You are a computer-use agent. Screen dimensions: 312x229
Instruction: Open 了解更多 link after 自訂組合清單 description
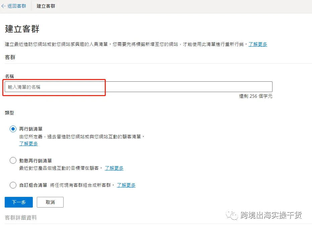pos(126,185)
